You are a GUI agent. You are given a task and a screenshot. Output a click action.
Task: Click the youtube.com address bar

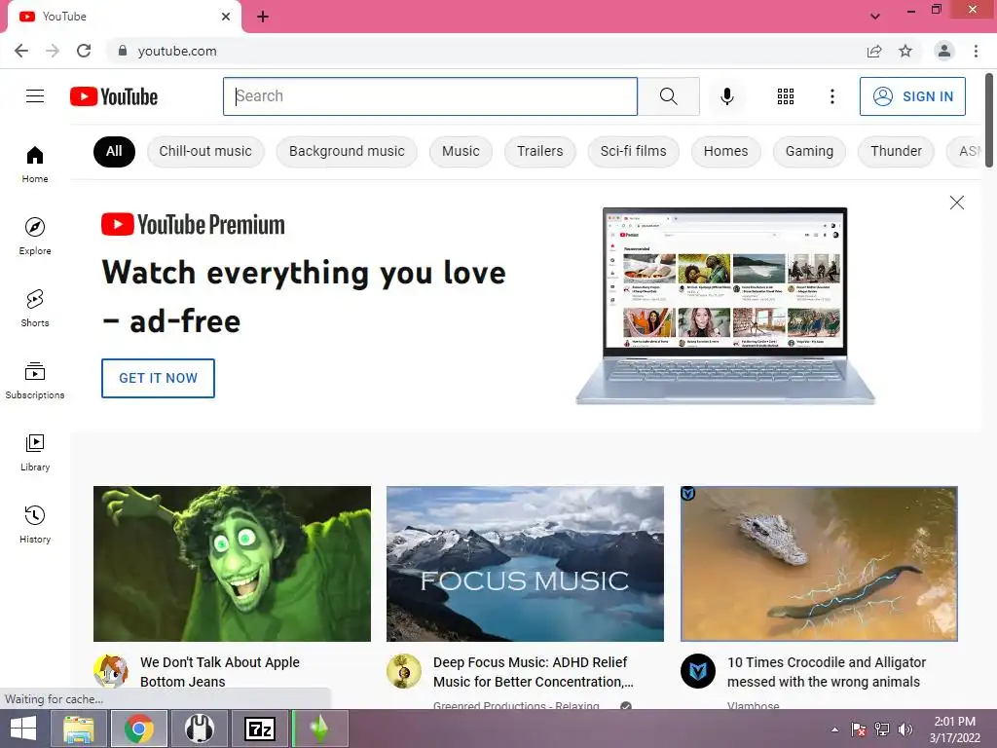(x=483, y=51)
